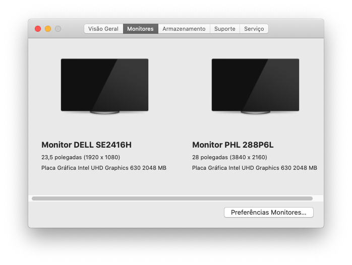Click the text '23,5 polegadas (1920 x 1080)'
Viewport: 352px width, 265px height.
pyautogui.click(x=81, y=157)
